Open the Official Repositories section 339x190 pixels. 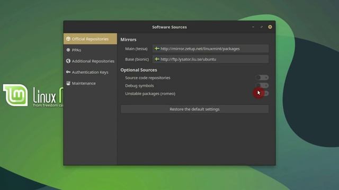90,39
